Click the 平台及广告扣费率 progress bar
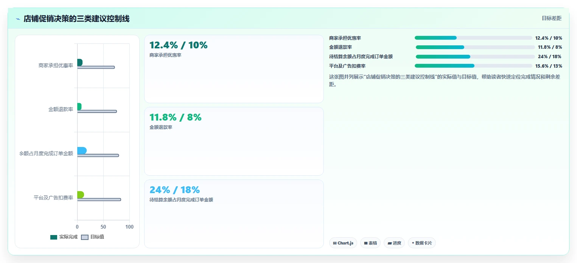Screen dimensions: 577x263 tap(473, 66)
